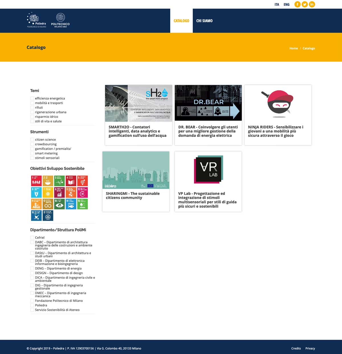342x354 pixels.
Task: Enable the 'citizen science' checkbox
Action: tap(32, 140)
